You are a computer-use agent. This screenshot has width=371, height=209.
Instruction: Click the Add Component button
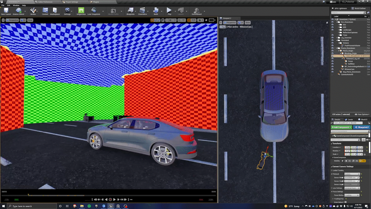coord(342,127)
